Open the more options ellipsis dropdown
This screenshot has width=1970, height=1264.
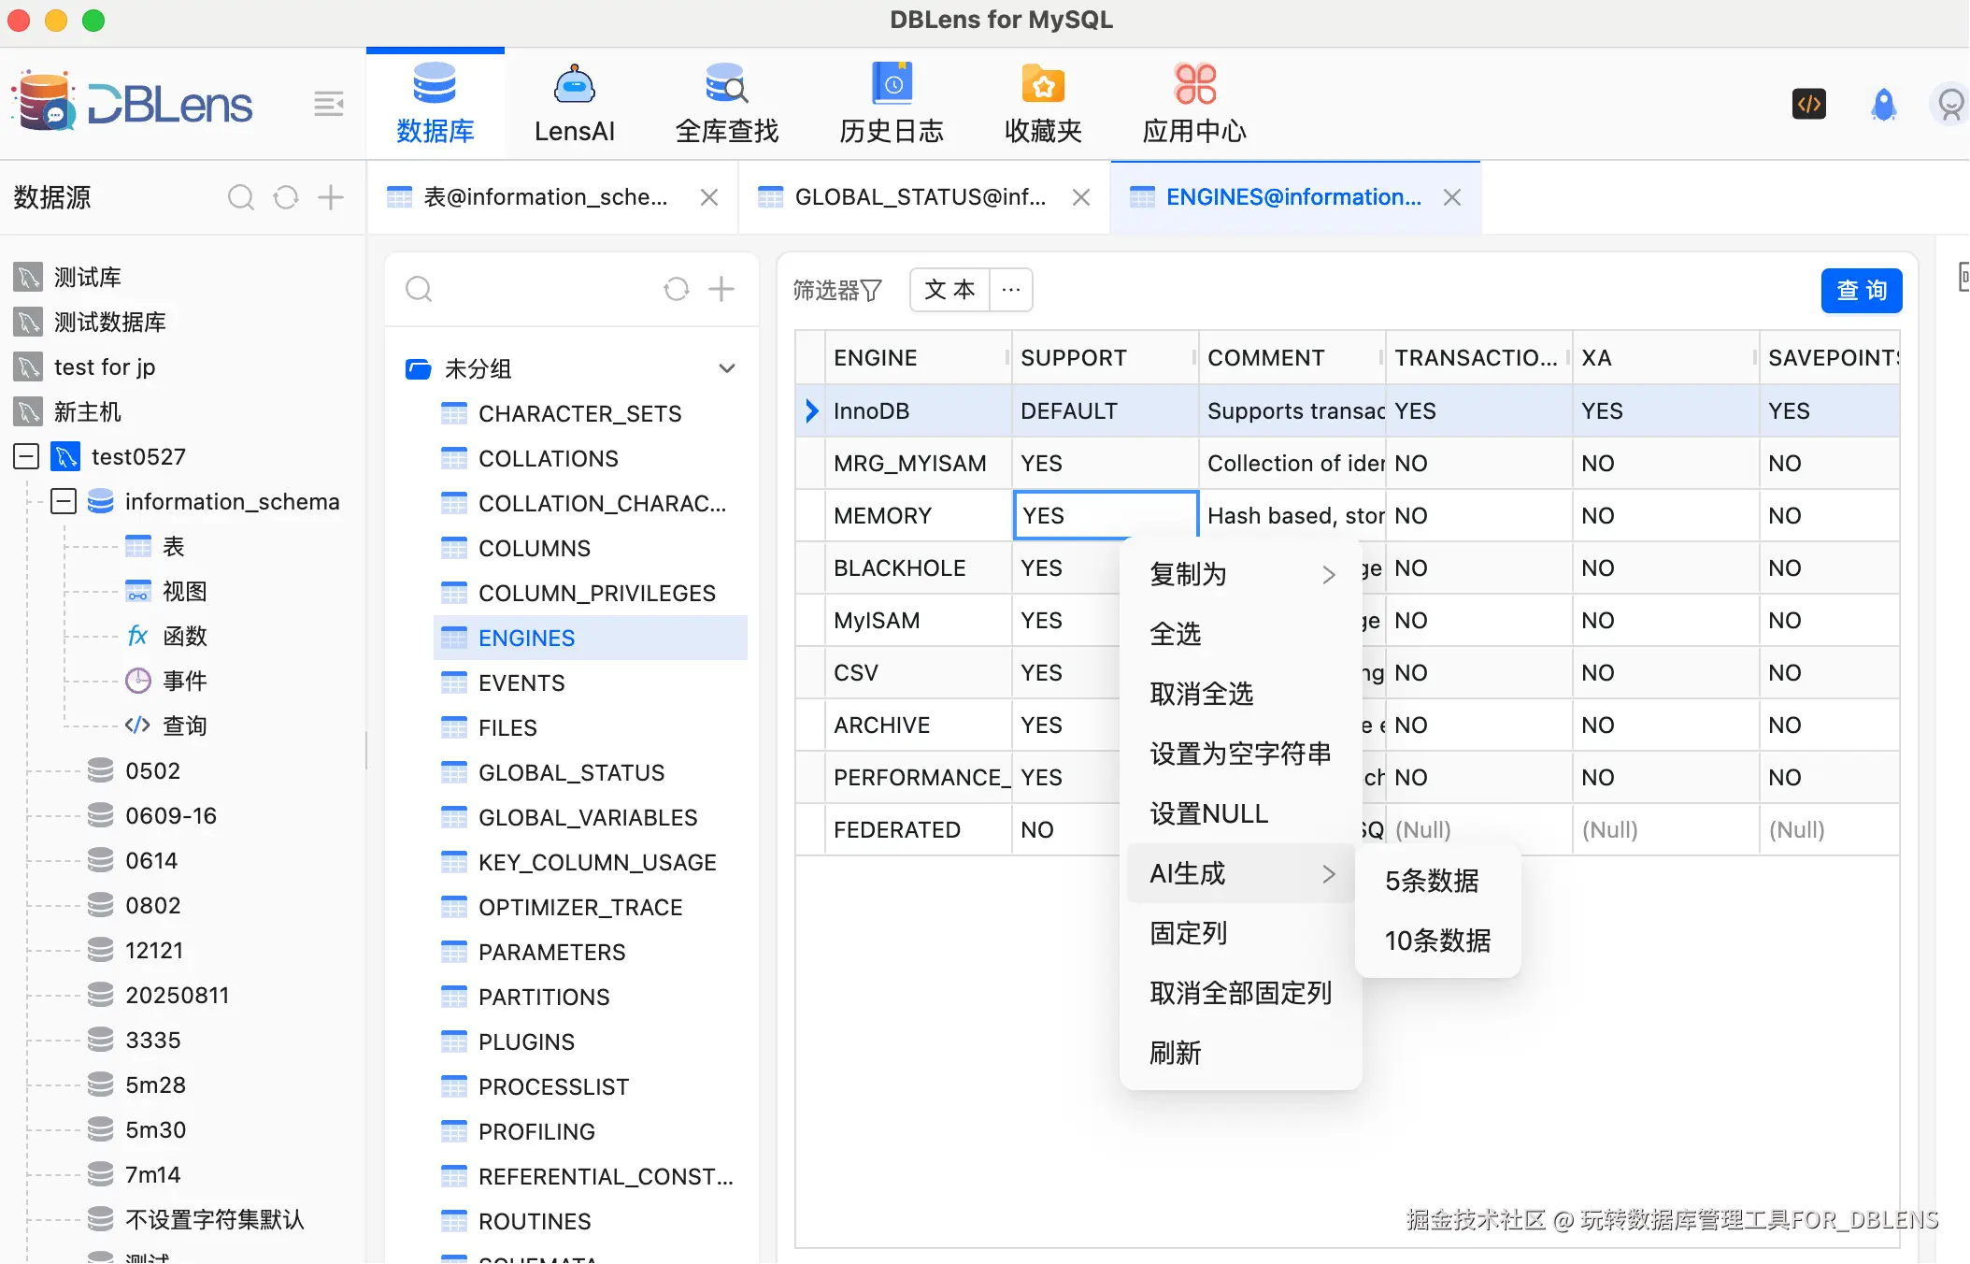[1011, 290]
